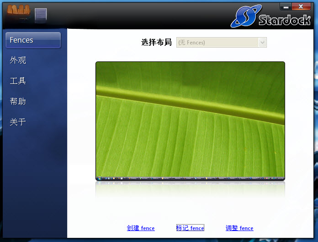Screen dimensions: 318x242
Task: Select the Fences sidebar tab
Action: 33,40
